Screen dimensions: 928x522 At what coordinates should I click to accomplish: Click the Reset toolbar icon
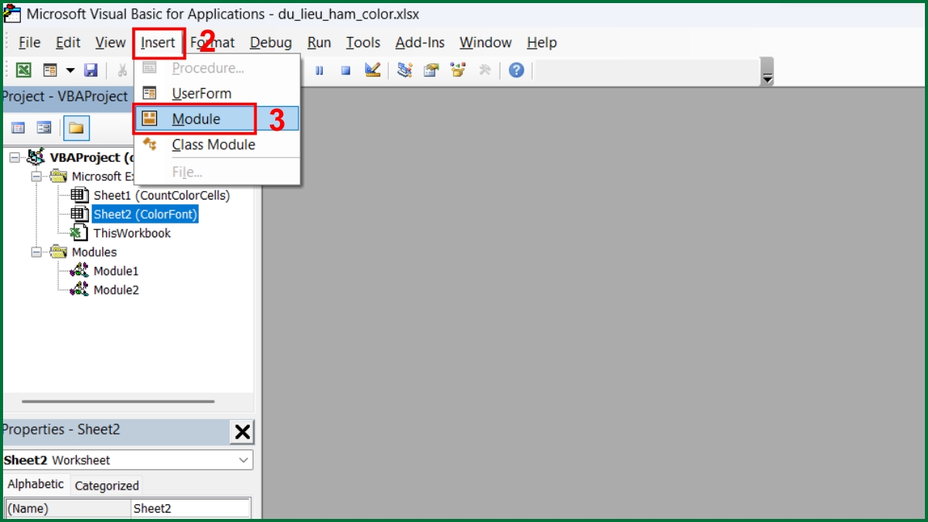345,70
